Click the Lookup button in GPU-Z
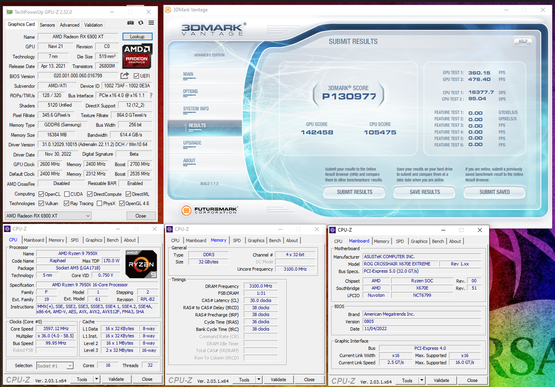The image size is (555, 387). [x=137, y=37]
